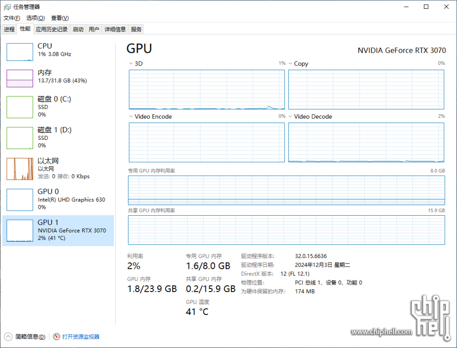Image resolution: width=457 pixels, height=348 pixels.
Task: Click the resource monitor gauge icon
Action: pos(56,337)
